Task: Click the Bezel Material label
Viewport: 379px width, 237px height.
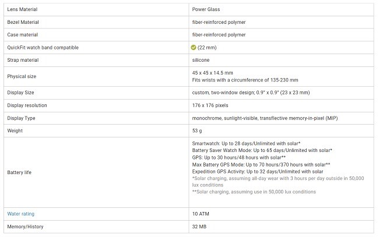Action: tap(24, 22)
